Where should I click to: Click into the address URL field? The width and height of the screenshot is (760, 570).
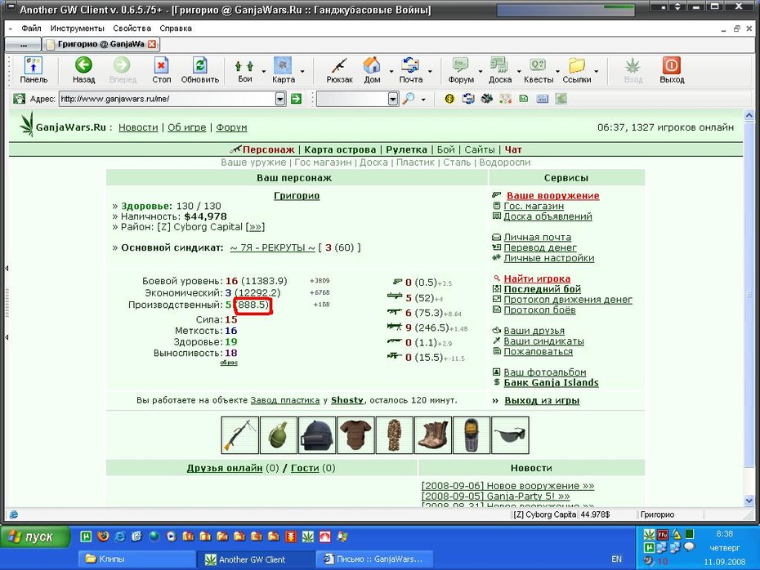tap(168, 99)
